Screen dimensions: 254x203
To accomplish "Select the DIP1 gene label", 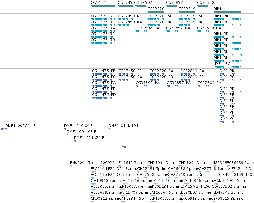I will (x=217, y=9).
